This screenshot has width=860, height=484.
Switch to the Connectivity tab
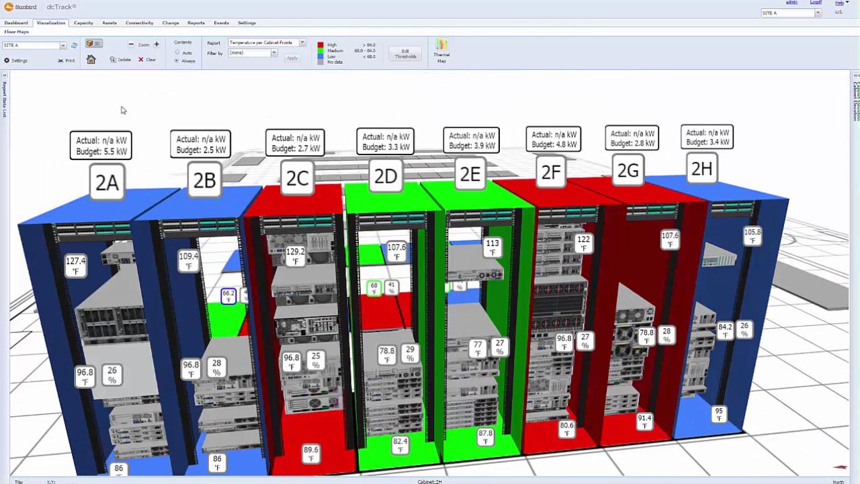tap(139, 23)
